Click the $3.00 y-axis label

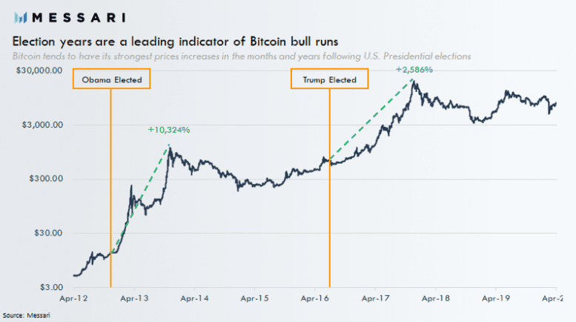(51, 287)
